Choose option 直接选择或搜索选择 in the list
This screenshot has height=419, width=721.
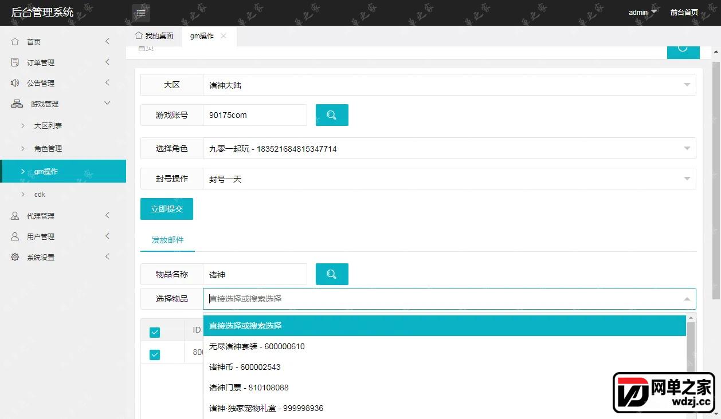445,326
